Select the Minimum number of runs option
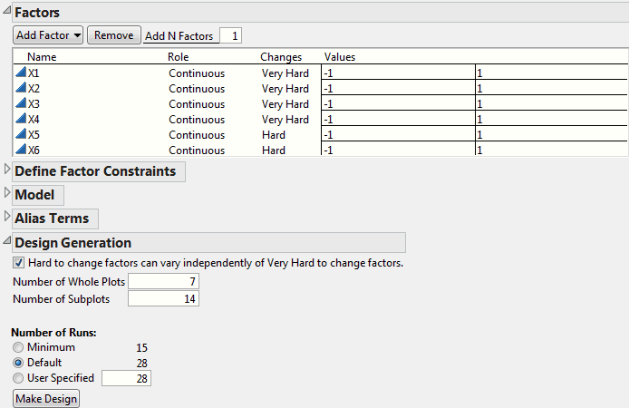The image size is (629, 408). 18,347
